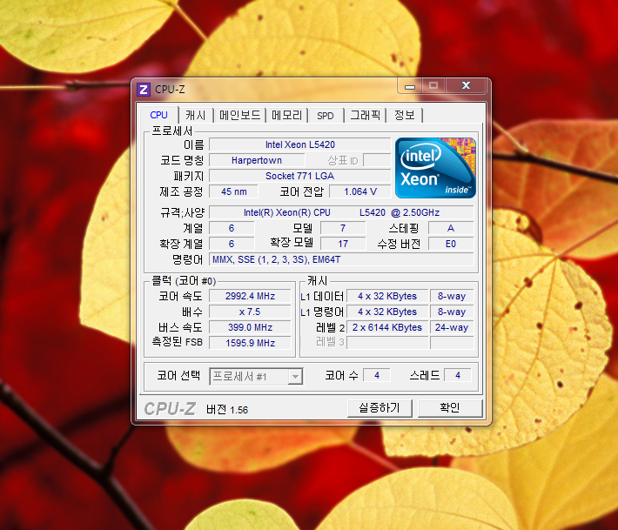Click the 스레드 value 4
The width and height of the screenshot is (618, 530).
coord(458,375)
